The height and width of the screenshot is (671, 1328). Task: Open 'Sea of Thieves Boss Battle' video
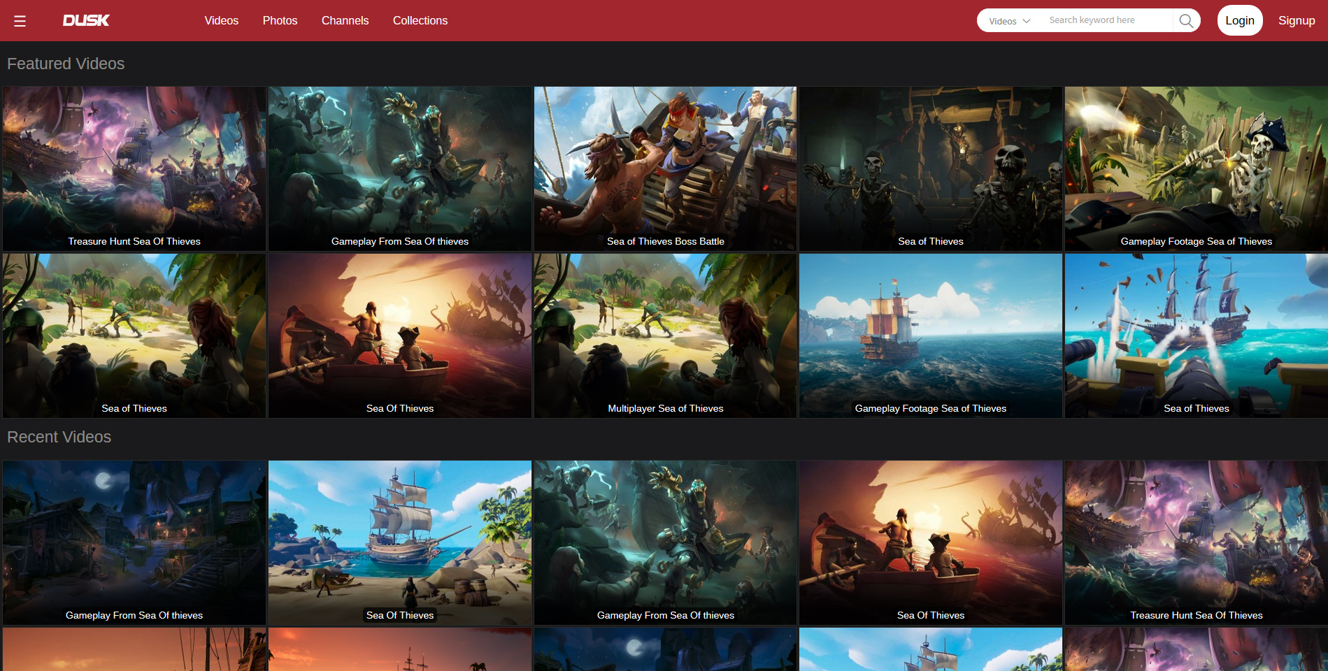point(666,168)
